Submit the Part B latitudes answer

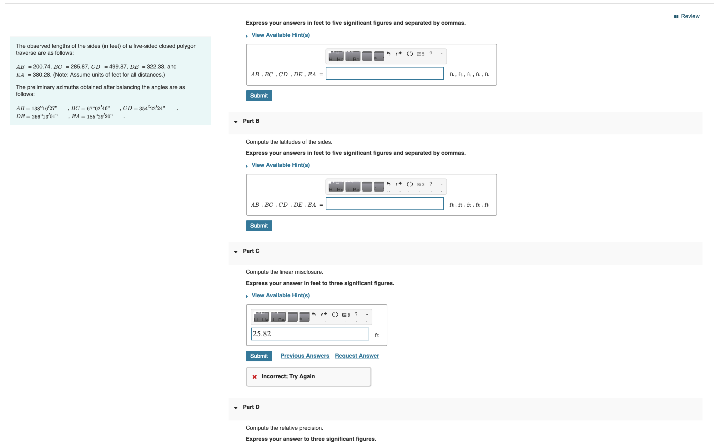pyautogui.click(x=259, y=226)
